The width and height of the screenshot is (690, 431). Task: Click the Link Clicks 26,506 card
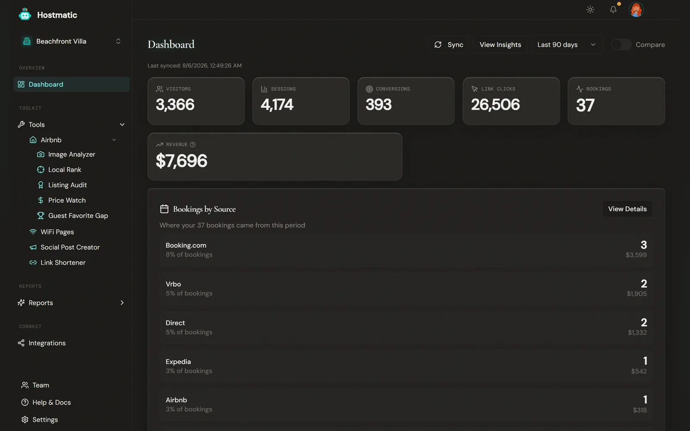pyautogui.click(x=511, y=101)
